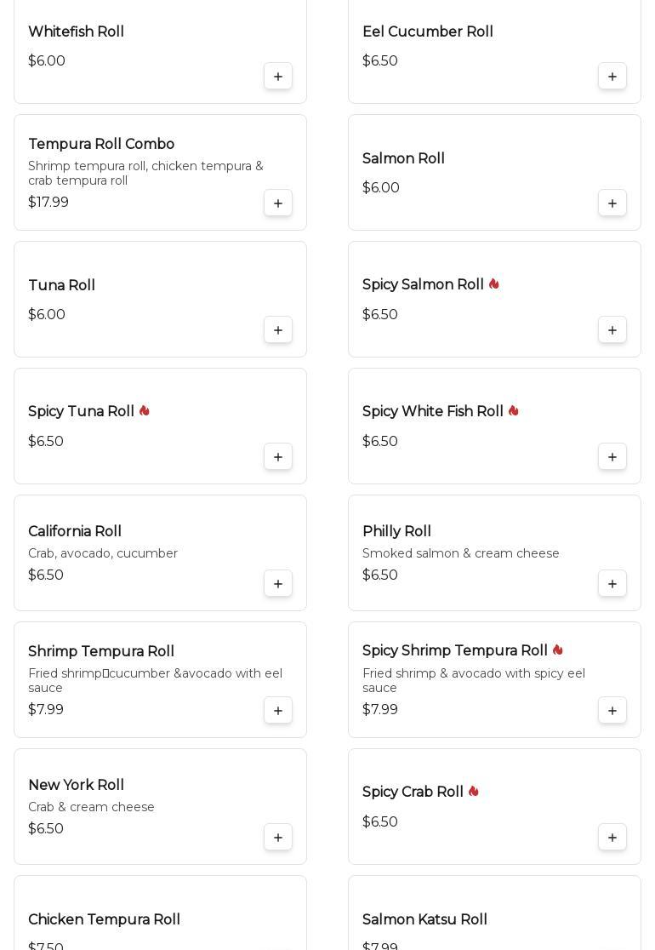Add Spicy White Fish Roll to cart
This screenshot has width=655, height=950.
tap(612, 457)
